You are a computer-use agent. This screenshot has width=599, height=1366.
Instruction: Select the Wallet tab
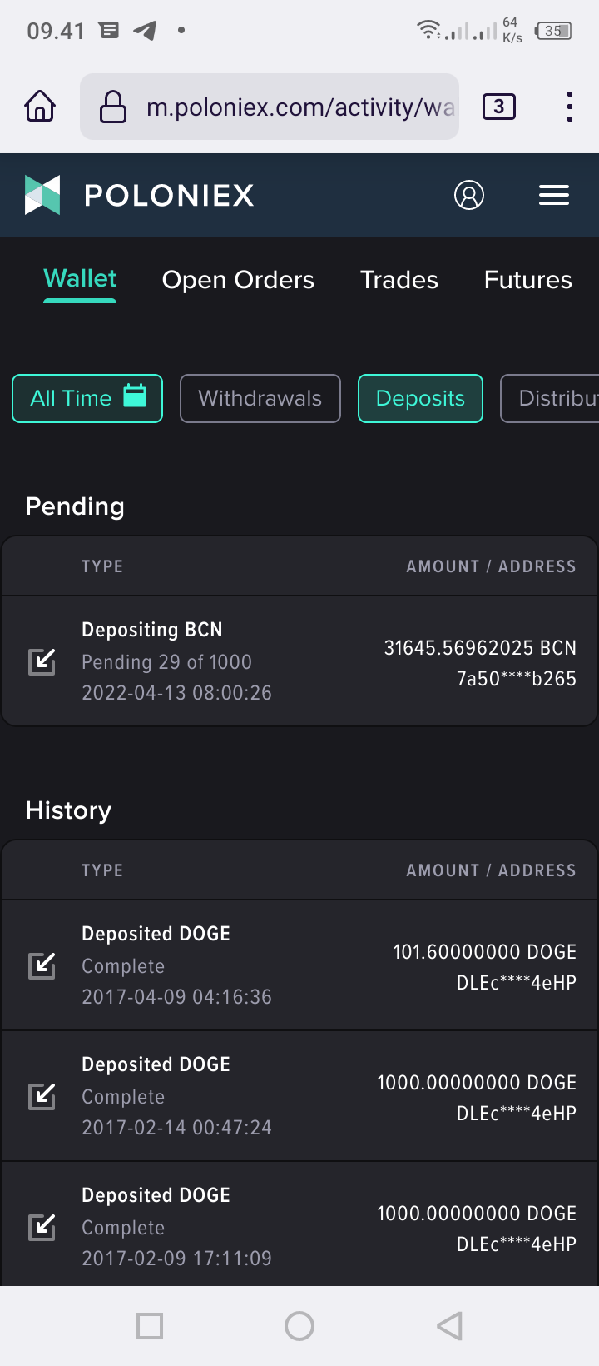tap(80, 278)
